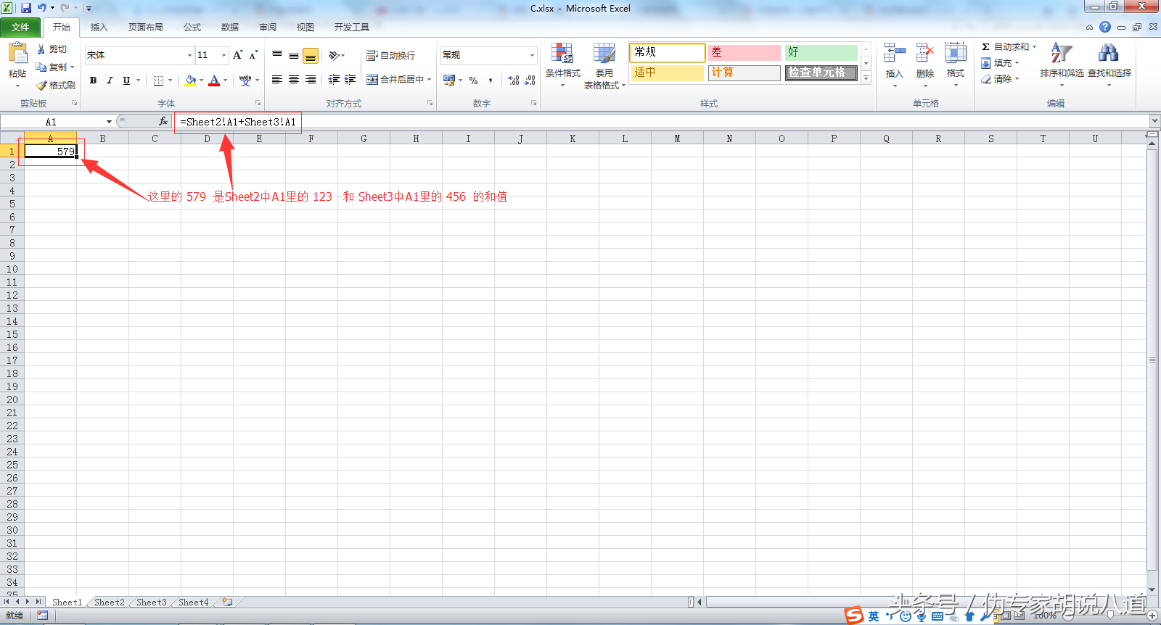Image resolution: width=1161 pixels, height=625 pixels.
Task: Select the 好 good cell style
Action: 821,52
